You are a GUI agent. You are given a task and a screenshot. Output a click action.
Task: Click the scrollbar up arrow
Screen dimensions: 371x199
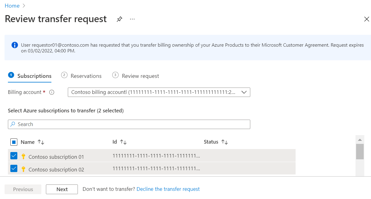[x=360, y=140]
